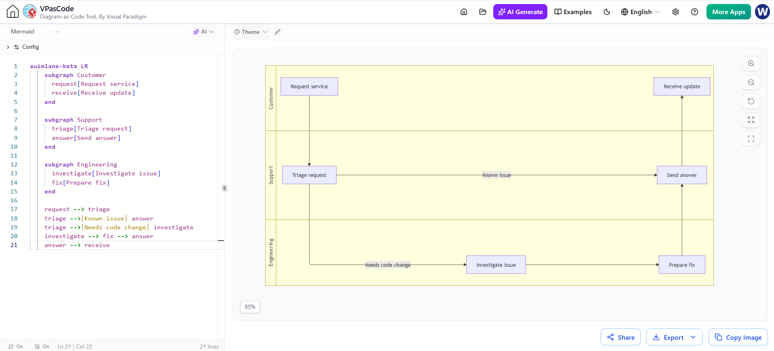This screenshot has width=774, height=351.
Task: Click the house home icon beside VPasCode logo
Action: [x=13, y=12]
